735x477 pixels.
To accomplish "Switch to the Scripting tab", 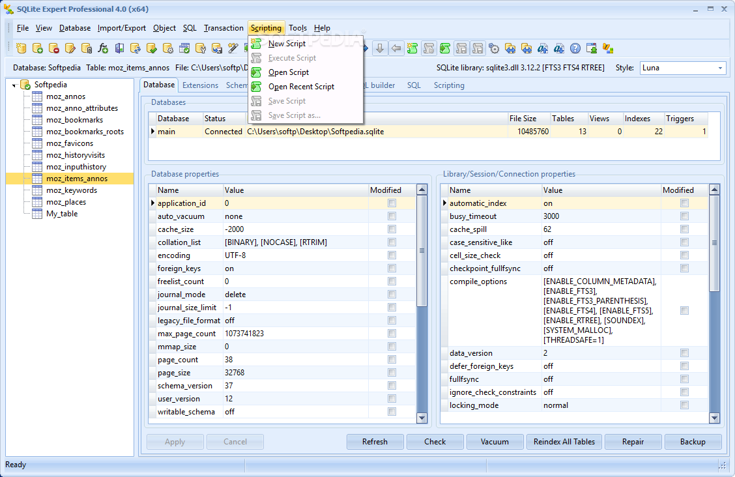I will (x=449, y=85).
